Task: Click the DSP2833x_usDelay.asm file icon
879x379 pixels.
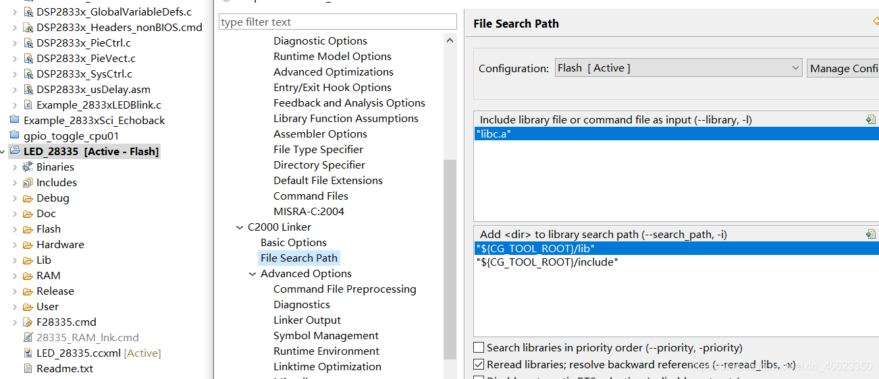Action: tap(28, 89)
